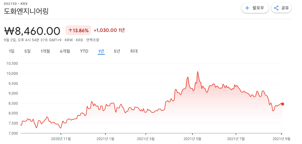
Task: Switch chart range to 1일
Action: (x=12, y=51)
